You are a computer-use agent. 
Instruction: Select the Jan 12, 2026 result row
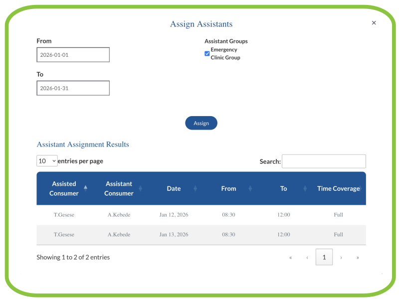199,215
